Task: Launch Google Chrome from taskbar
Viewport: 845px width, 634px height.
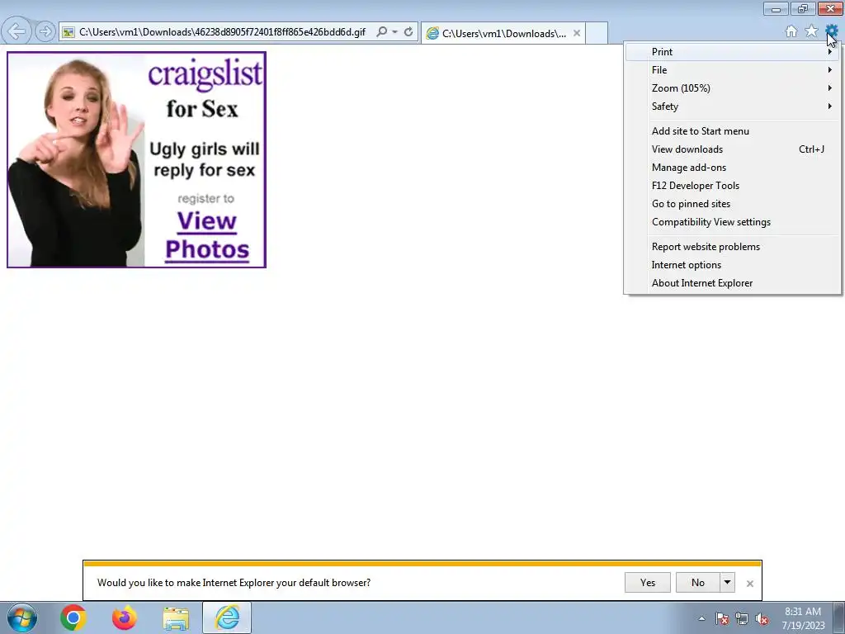Action: [x=73, y=617]
